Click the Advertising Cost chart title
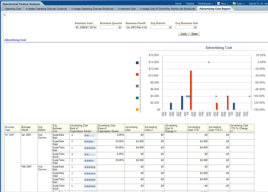This screenshot has width=268, height=192. tap(219, 48)
